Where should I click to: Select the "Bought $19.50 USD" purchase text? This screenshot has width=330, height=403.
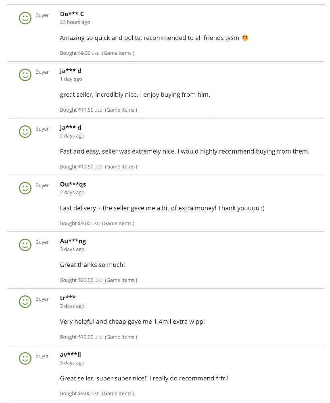(x=81, y=166)
